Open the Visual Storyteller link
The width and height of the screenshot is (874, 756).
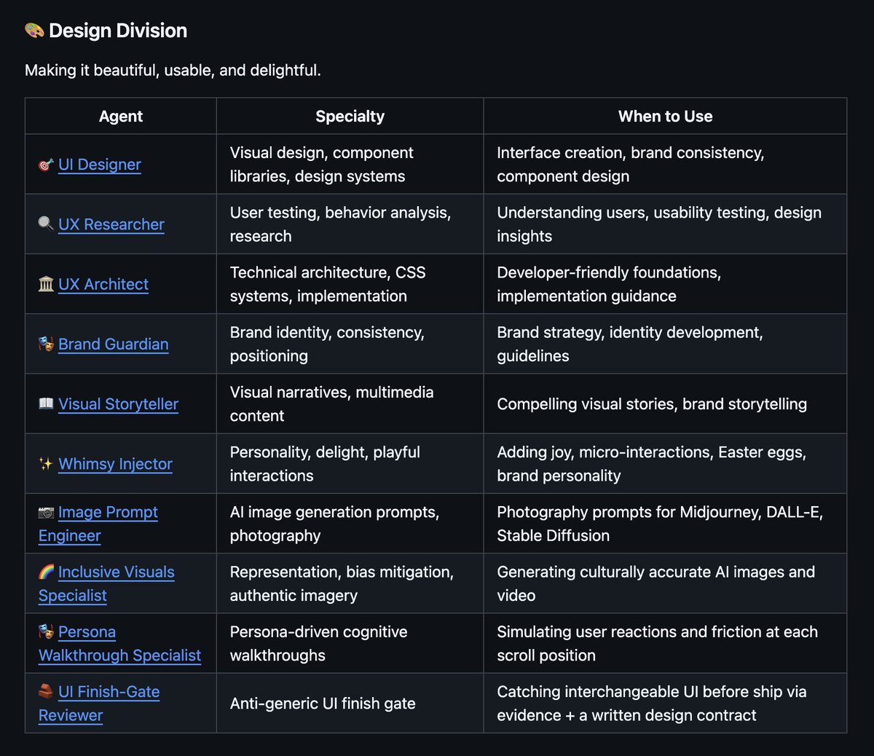click(118, 404)
